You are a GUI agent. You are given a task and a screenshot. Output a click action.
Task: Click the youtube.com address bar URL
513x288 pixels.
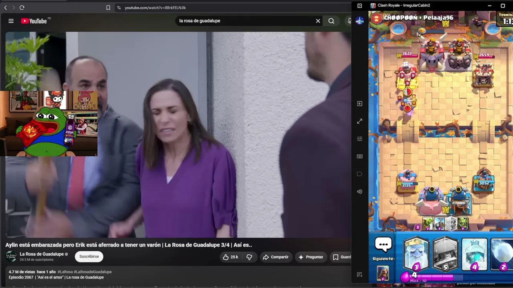point(155,8)
